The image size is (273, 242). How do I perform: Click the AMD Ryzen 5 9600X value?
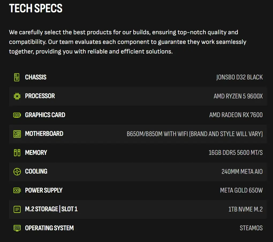coord(238,96)
